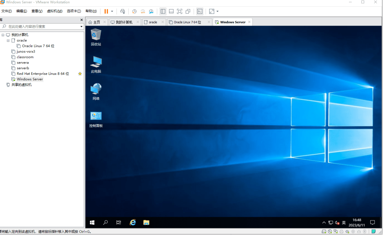Open Task View on the guest taskbar
The width and height of the screenshot is (383, 235).
pos(118,223)
